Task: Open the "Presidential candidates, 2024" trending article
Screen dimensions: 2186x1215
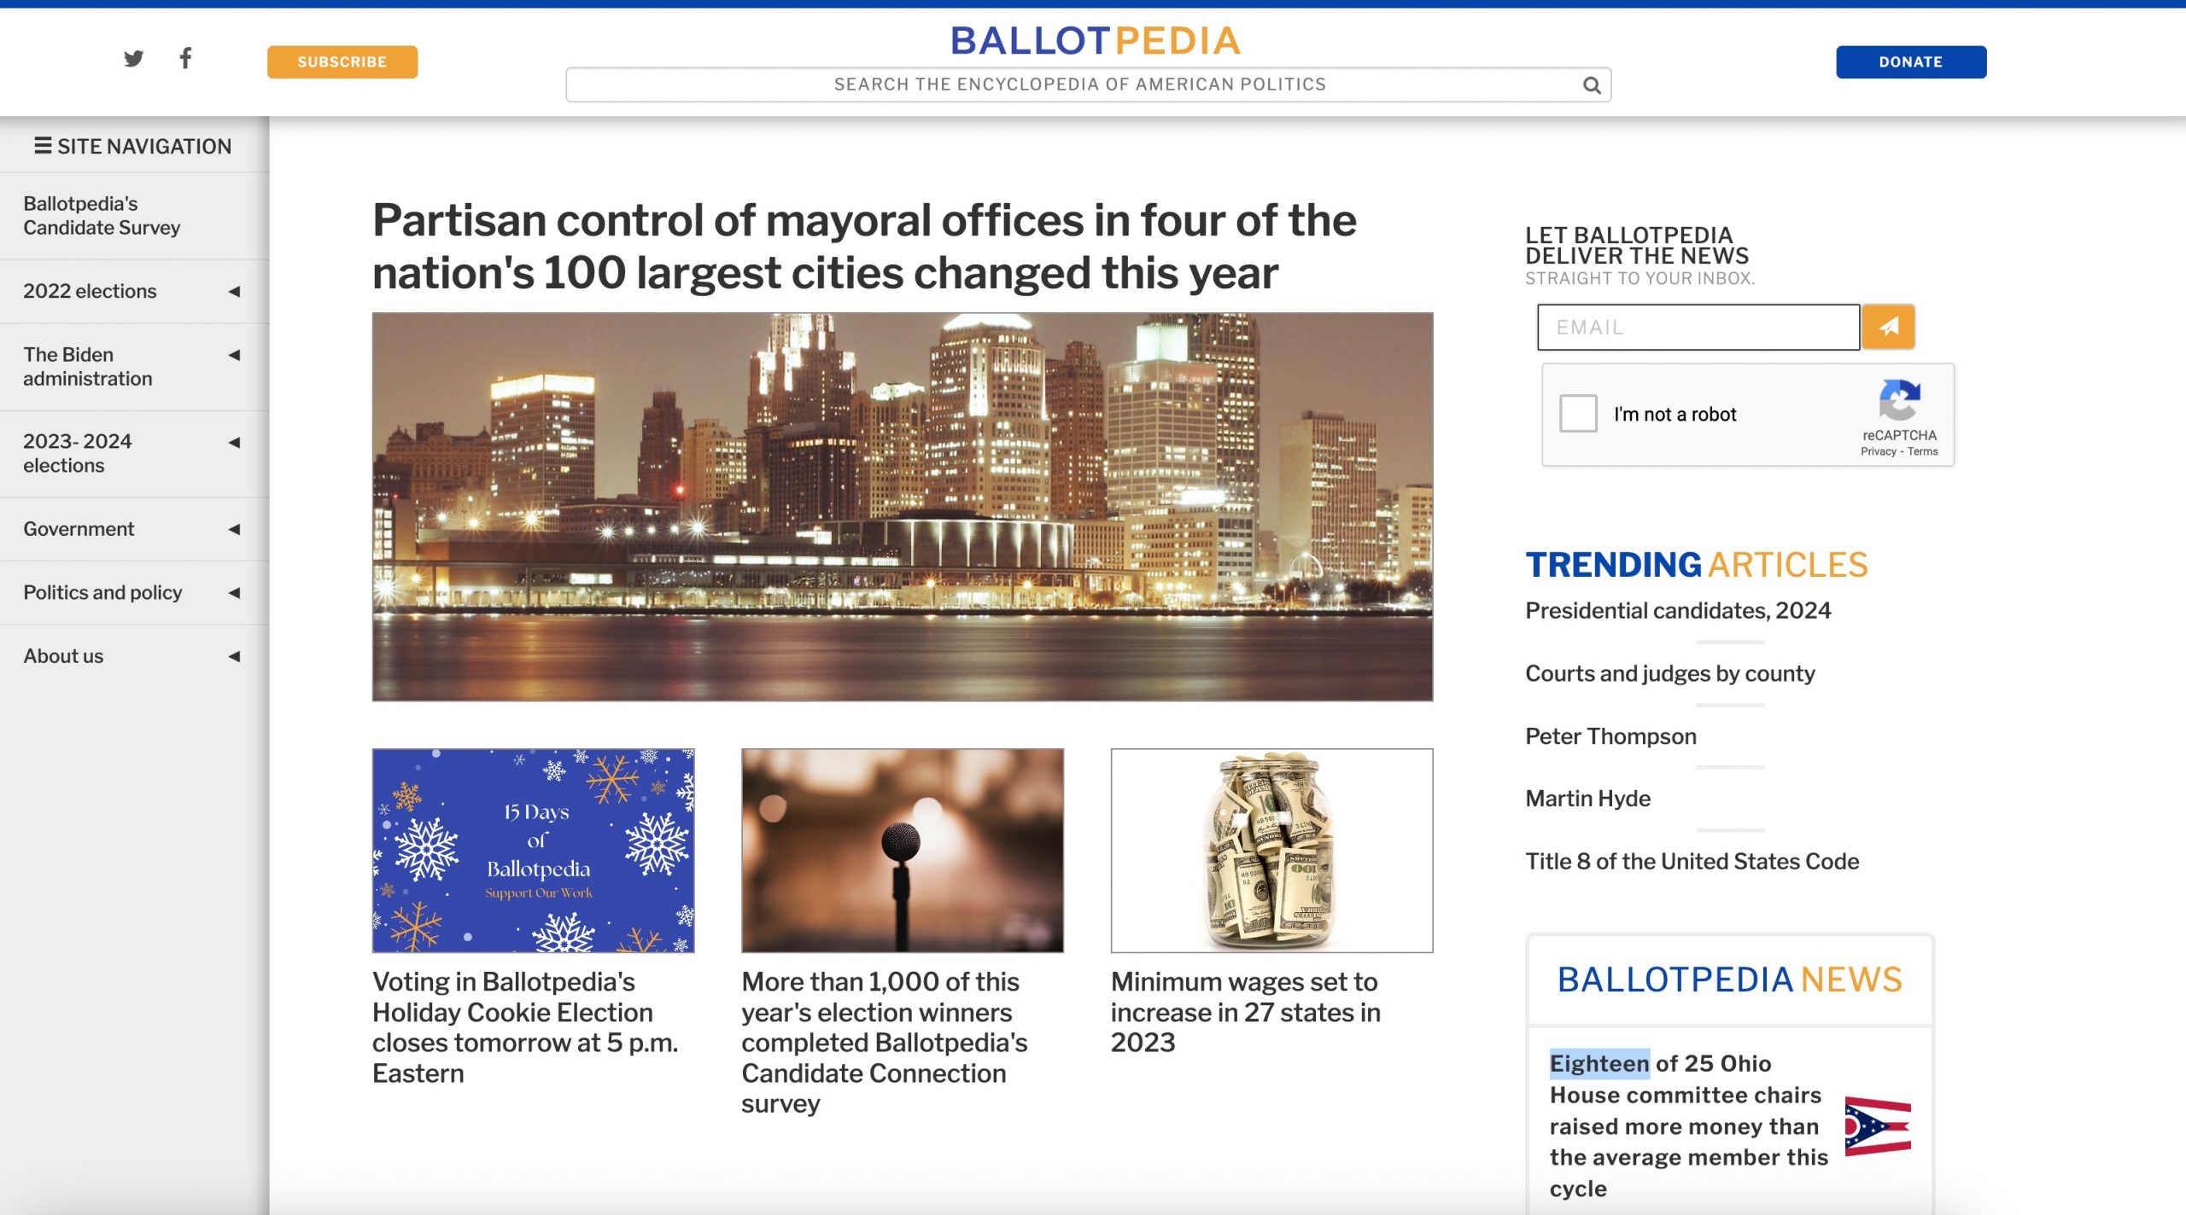Action: (x=1677, y=611)
